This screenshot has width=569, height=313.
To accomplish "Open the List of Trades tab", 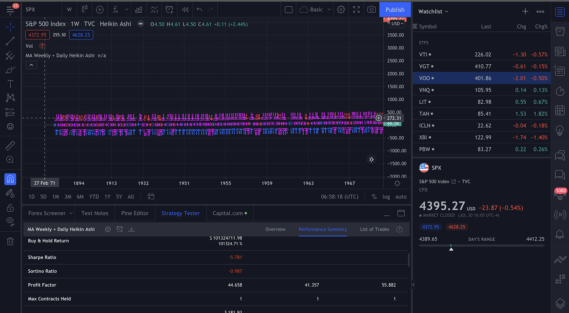I will pyautogui.click(x=374, y=230).
